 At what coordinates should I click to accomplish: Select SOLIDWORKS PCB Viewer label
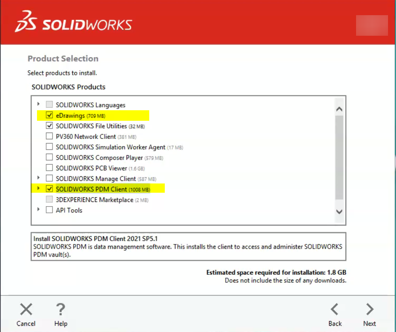[100, 168]
